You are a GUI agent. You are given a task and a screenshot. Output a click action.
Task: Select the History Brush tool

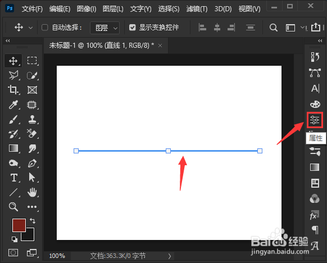tap(13, 134)
